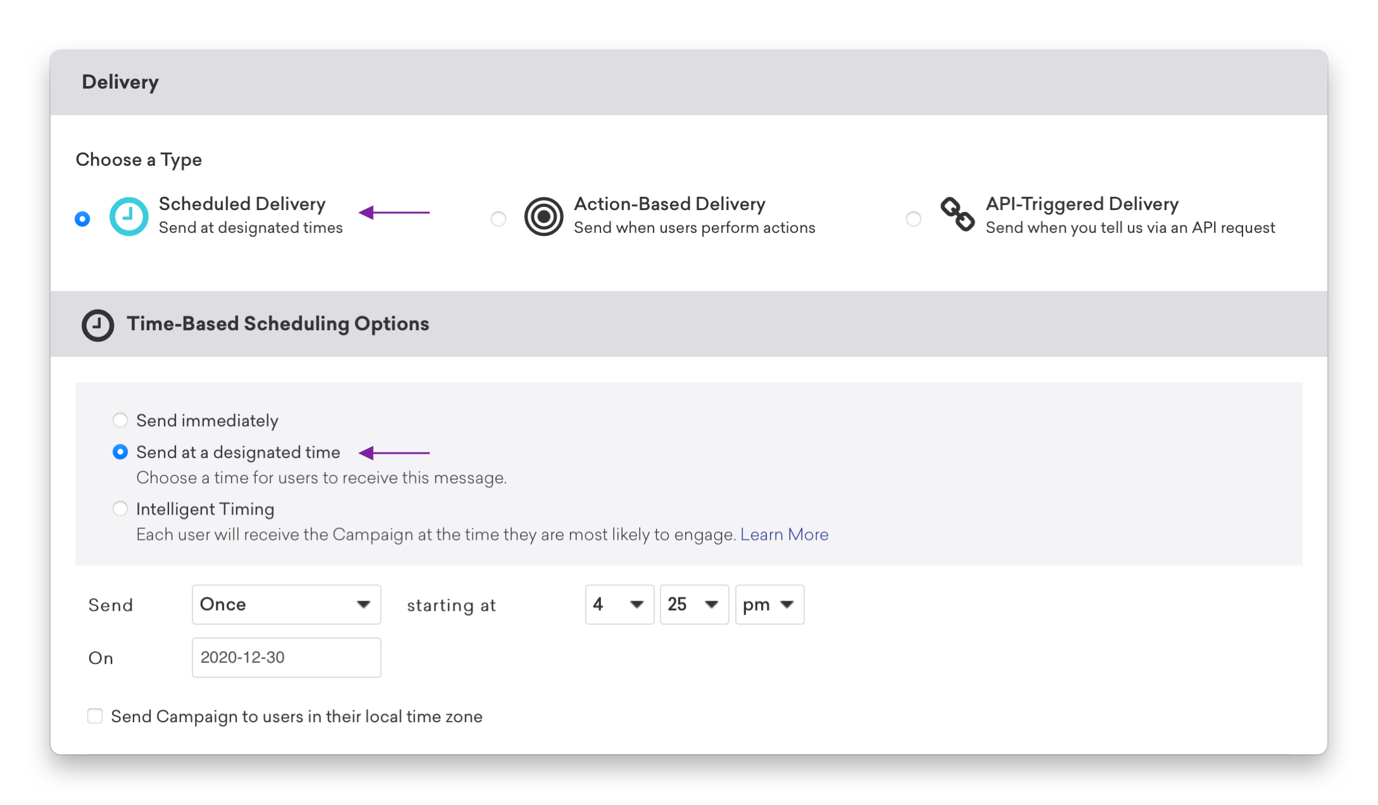Click the 'starting at' label
Viewport: 1378px width, 805px height.
(x=451, y=606)
